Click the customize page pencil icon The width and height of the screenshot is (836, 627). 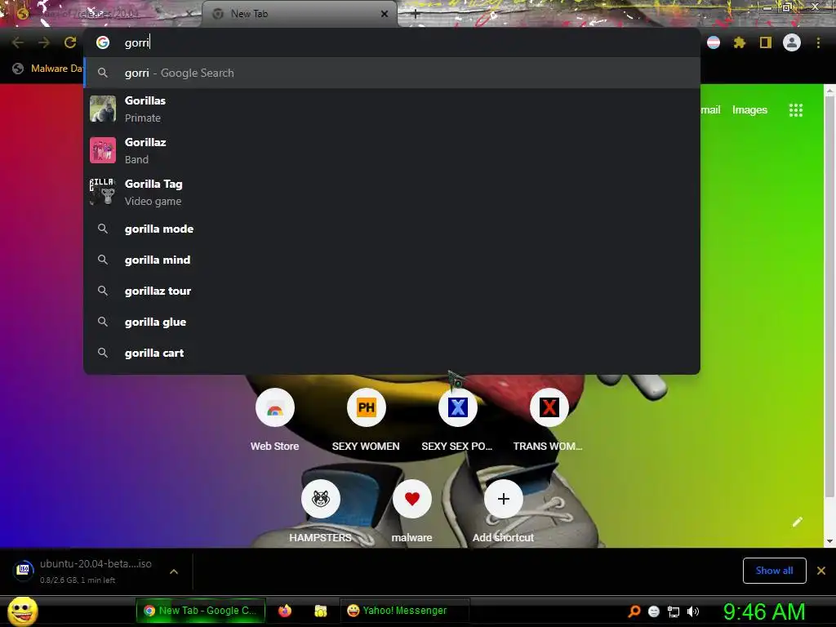pos(797,522)
